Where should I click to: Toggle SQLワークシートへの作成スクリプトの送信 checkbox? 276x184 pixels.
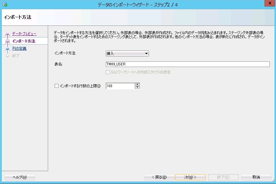108,72
